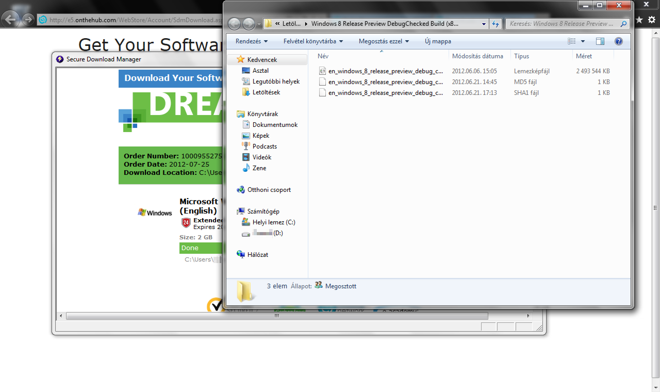Sort files by Típus column
660x392 pixels.
541,56
